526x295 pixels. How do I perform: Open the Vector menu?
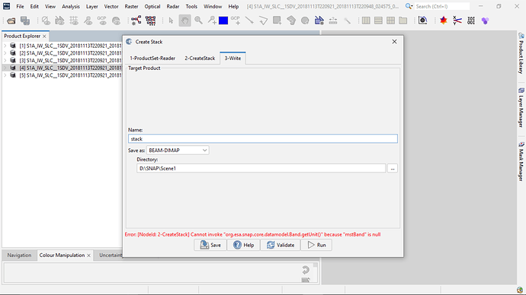coord(111,6)
